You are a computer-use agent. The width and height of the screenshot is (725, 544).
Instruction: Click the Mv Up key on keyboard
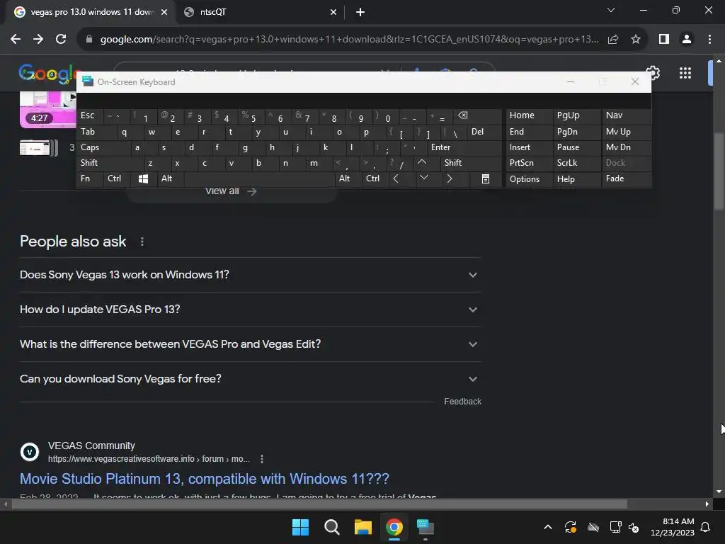point(626,132)
